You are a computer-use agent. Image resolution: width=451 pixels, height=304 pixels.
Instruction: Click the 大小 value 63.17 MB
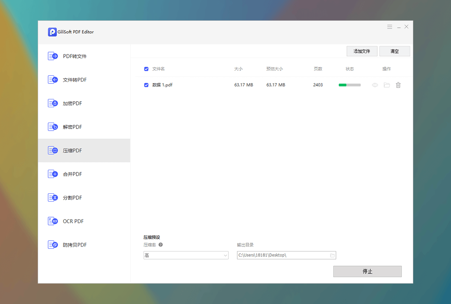pyautogui.click(x=244, y=85)
